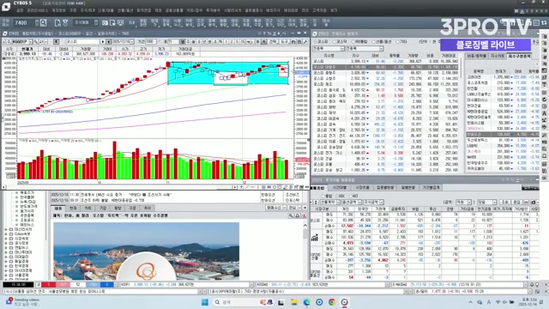Open the first 전종목 dropdown in index window
The image size is (549, 309).
tap(328, 48)
